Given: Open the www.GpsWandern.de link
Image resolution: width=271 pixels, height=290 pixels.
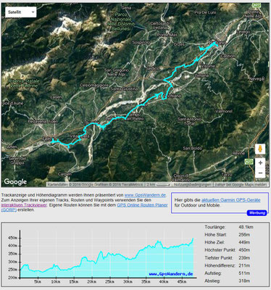Looking at the screenshot, I should click(x=145, y=195).
